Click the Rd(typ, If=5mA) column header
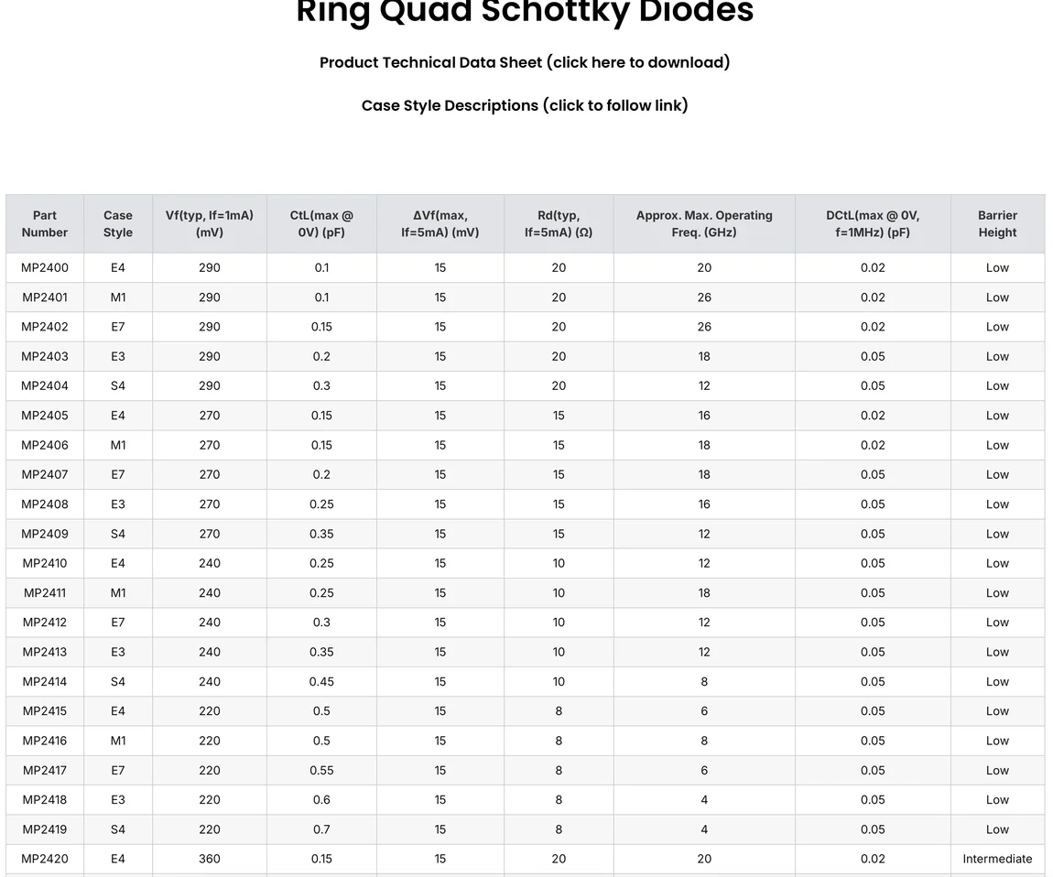1053x877 pixels. tap(559, 223)
